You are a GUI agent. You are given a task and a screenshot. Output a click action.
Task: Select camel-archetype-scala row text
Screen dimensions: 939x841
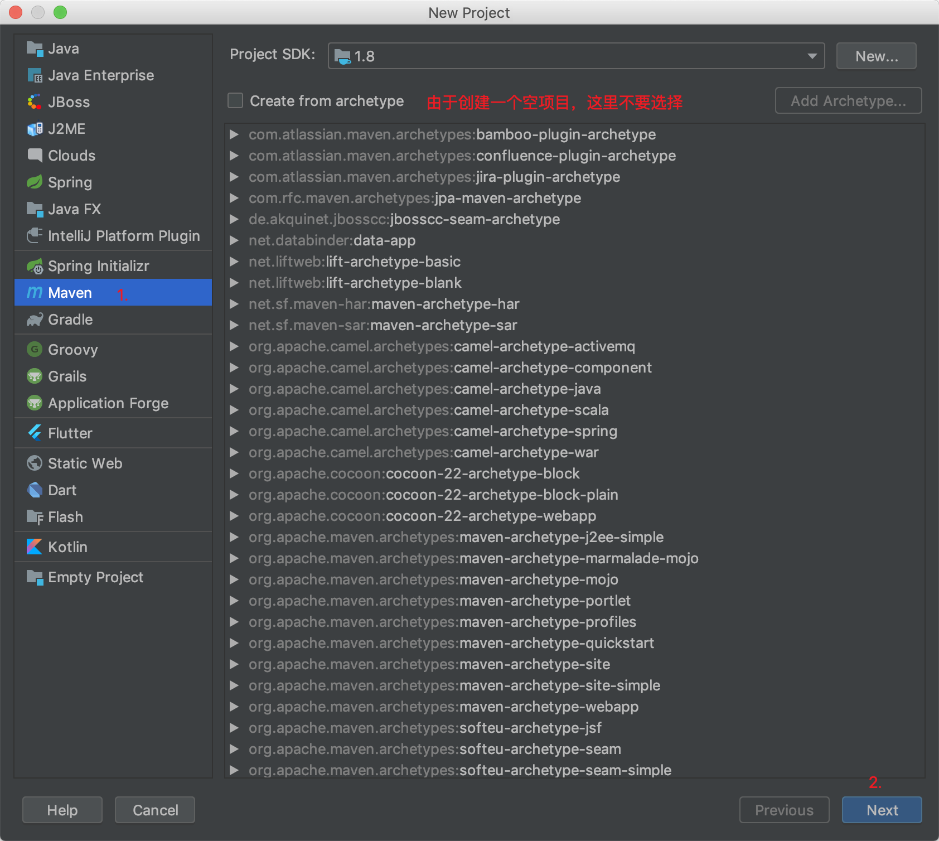(429, 410)
